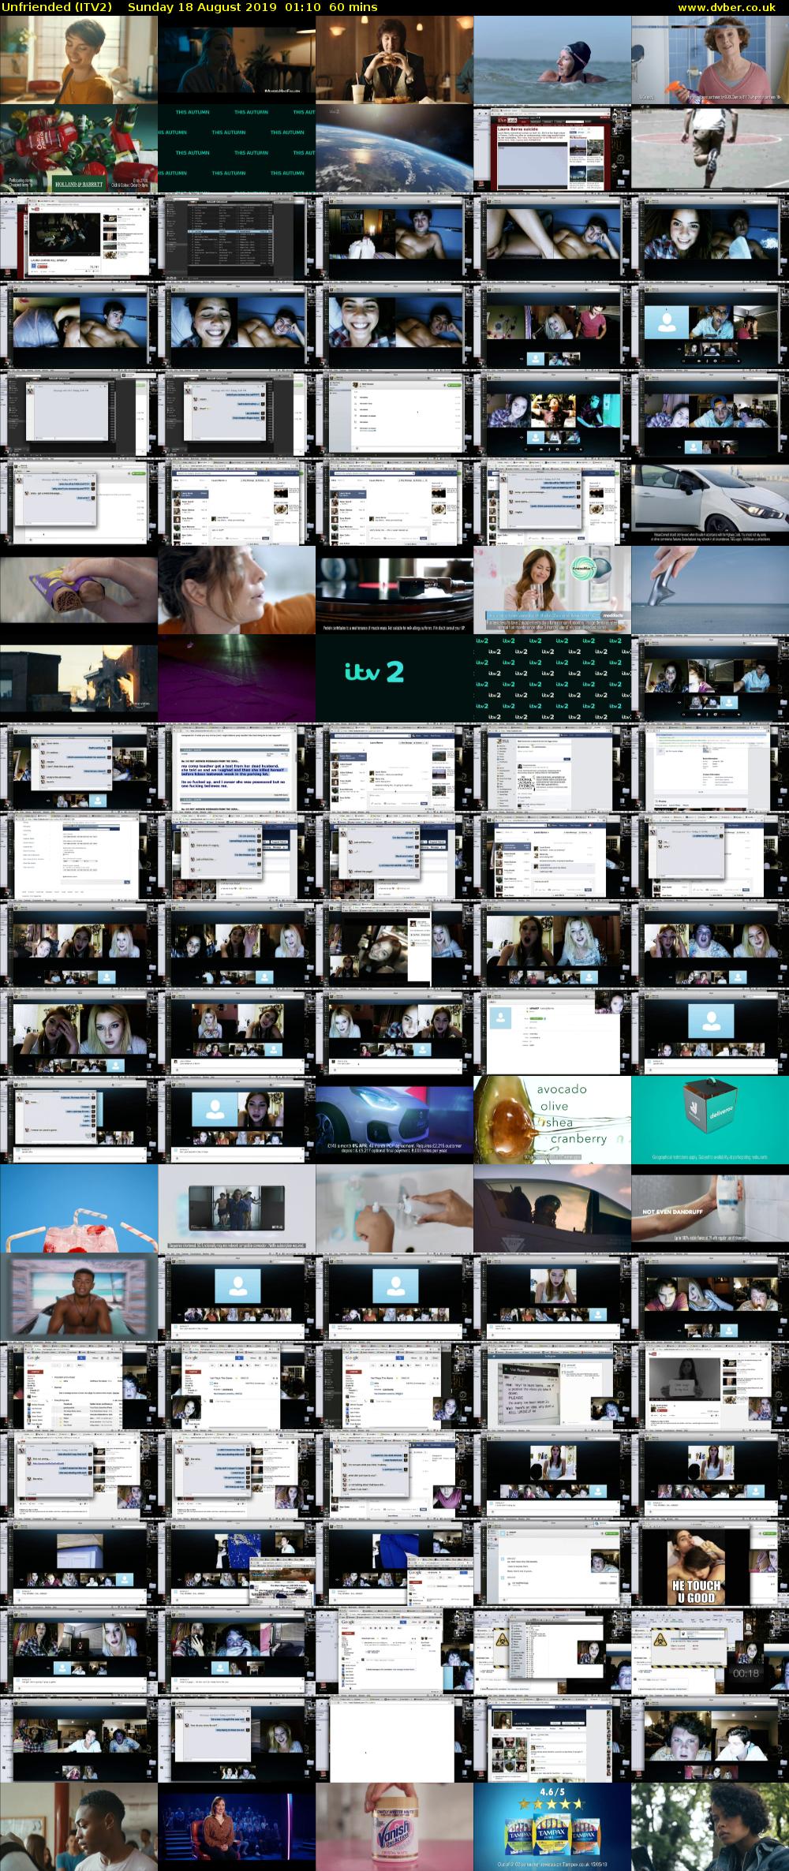Open the shirtless man in pastel frame thumbnail
Image resolution: width=789 pixels, height=1871 pixels.
pos(79,1298)
